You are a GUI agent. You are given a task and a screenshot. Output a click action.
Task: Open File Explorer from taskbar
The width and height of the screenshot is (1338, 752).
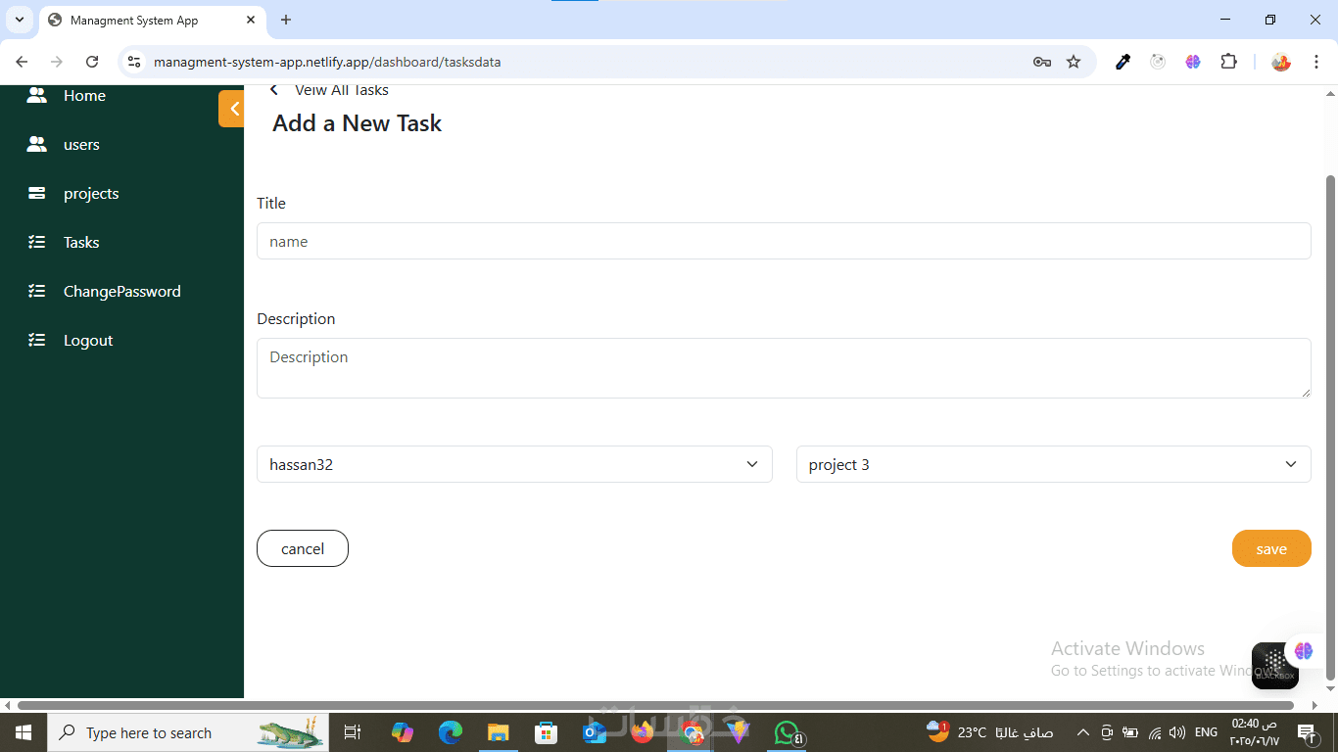pyautogui.click(x=499, y=732)
